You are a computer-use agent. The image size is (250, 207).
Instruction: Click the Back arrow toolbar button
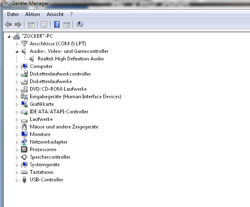coord(8,24)
